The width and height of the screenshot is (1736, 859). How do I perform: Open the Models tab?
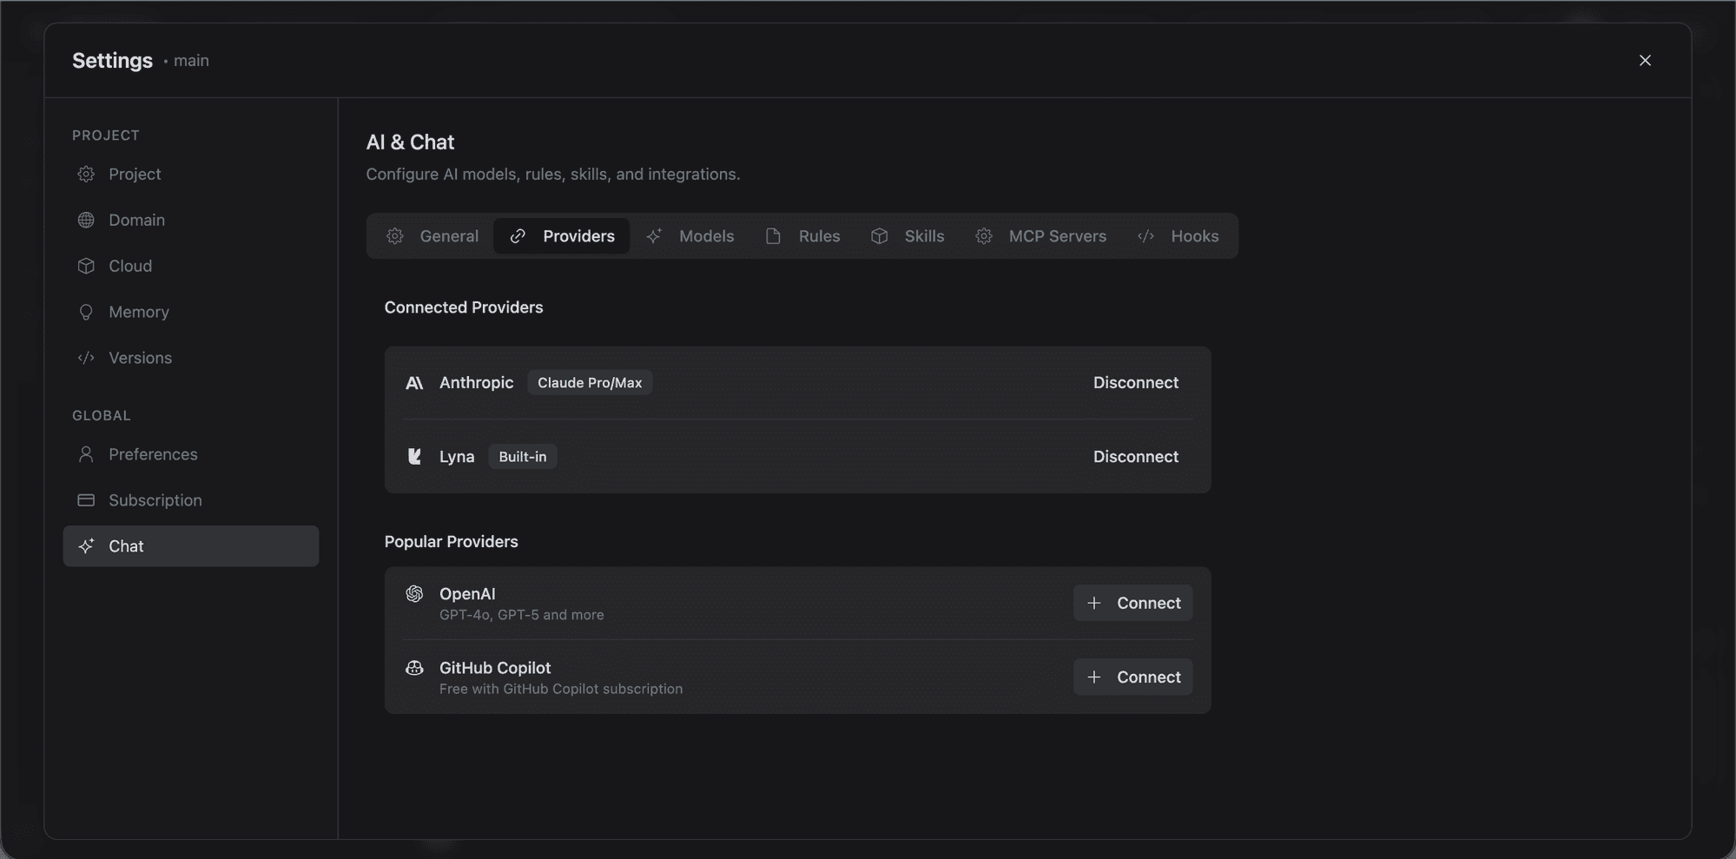click(690, 236)
